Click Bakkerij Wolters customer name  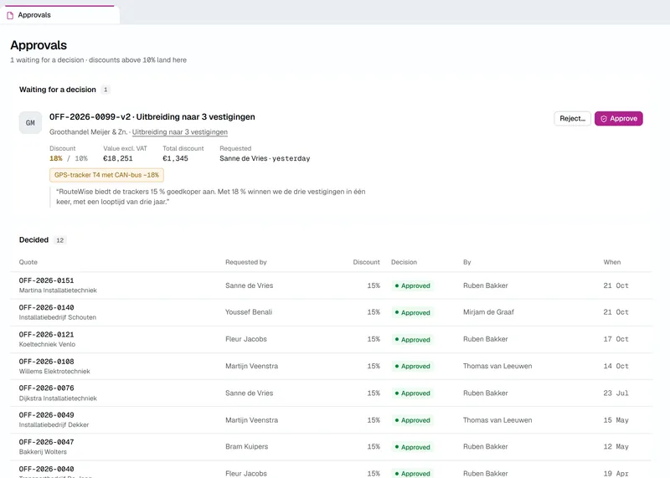coord(43,452)
